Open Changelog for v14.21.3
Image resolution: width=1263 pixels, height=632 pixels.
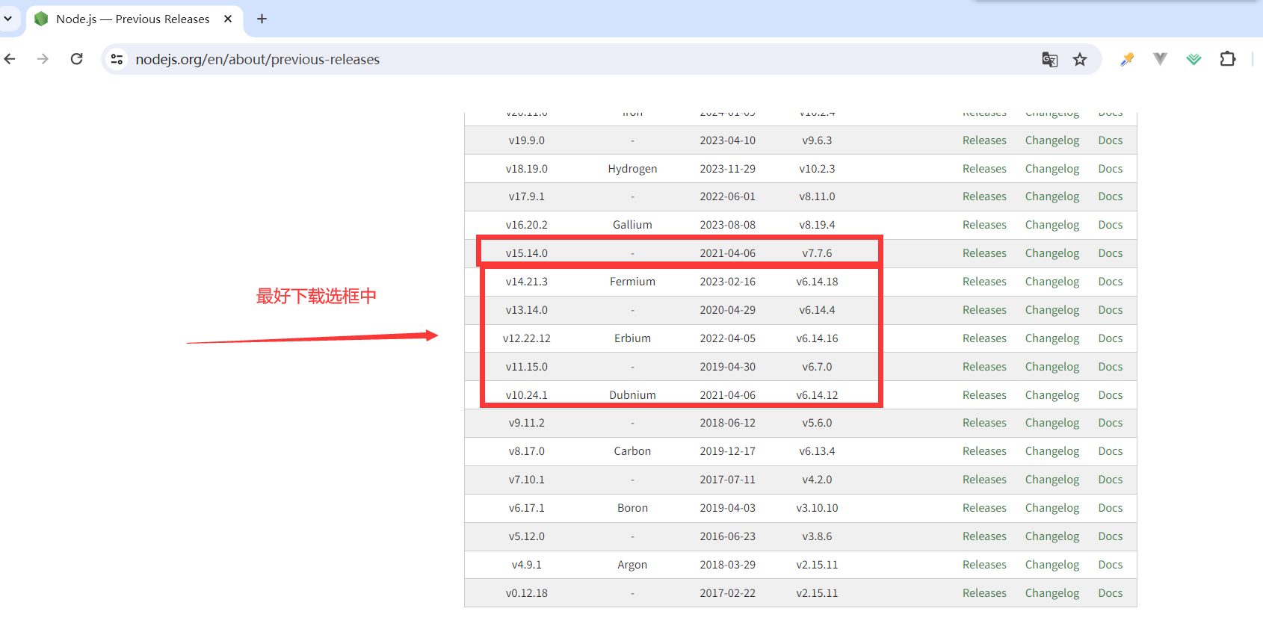coord(1052,282)
